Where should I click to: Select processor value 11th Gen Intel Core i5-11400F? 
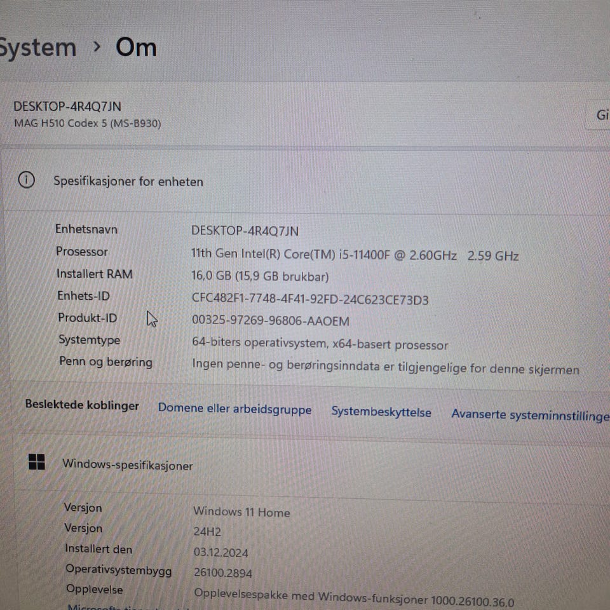pyautogui.click(x=355, y=254)
